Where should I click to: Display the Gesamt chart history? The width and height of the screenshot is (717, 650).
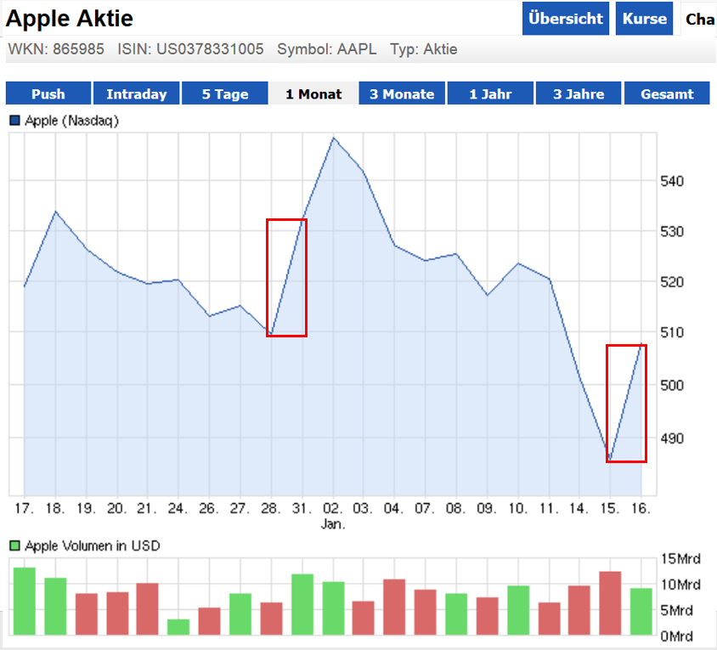pos(667,93)
